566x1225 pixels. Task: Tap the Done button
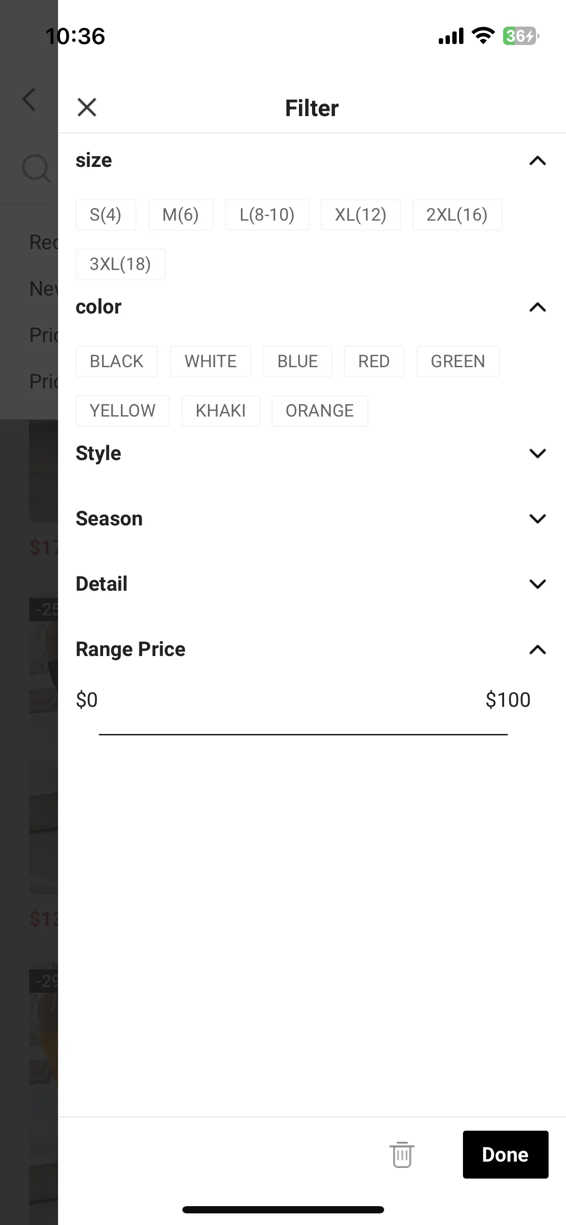coord(506,1154)
